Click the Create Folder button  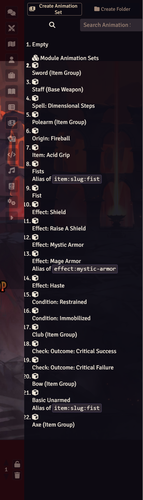(x=112, y=9)
